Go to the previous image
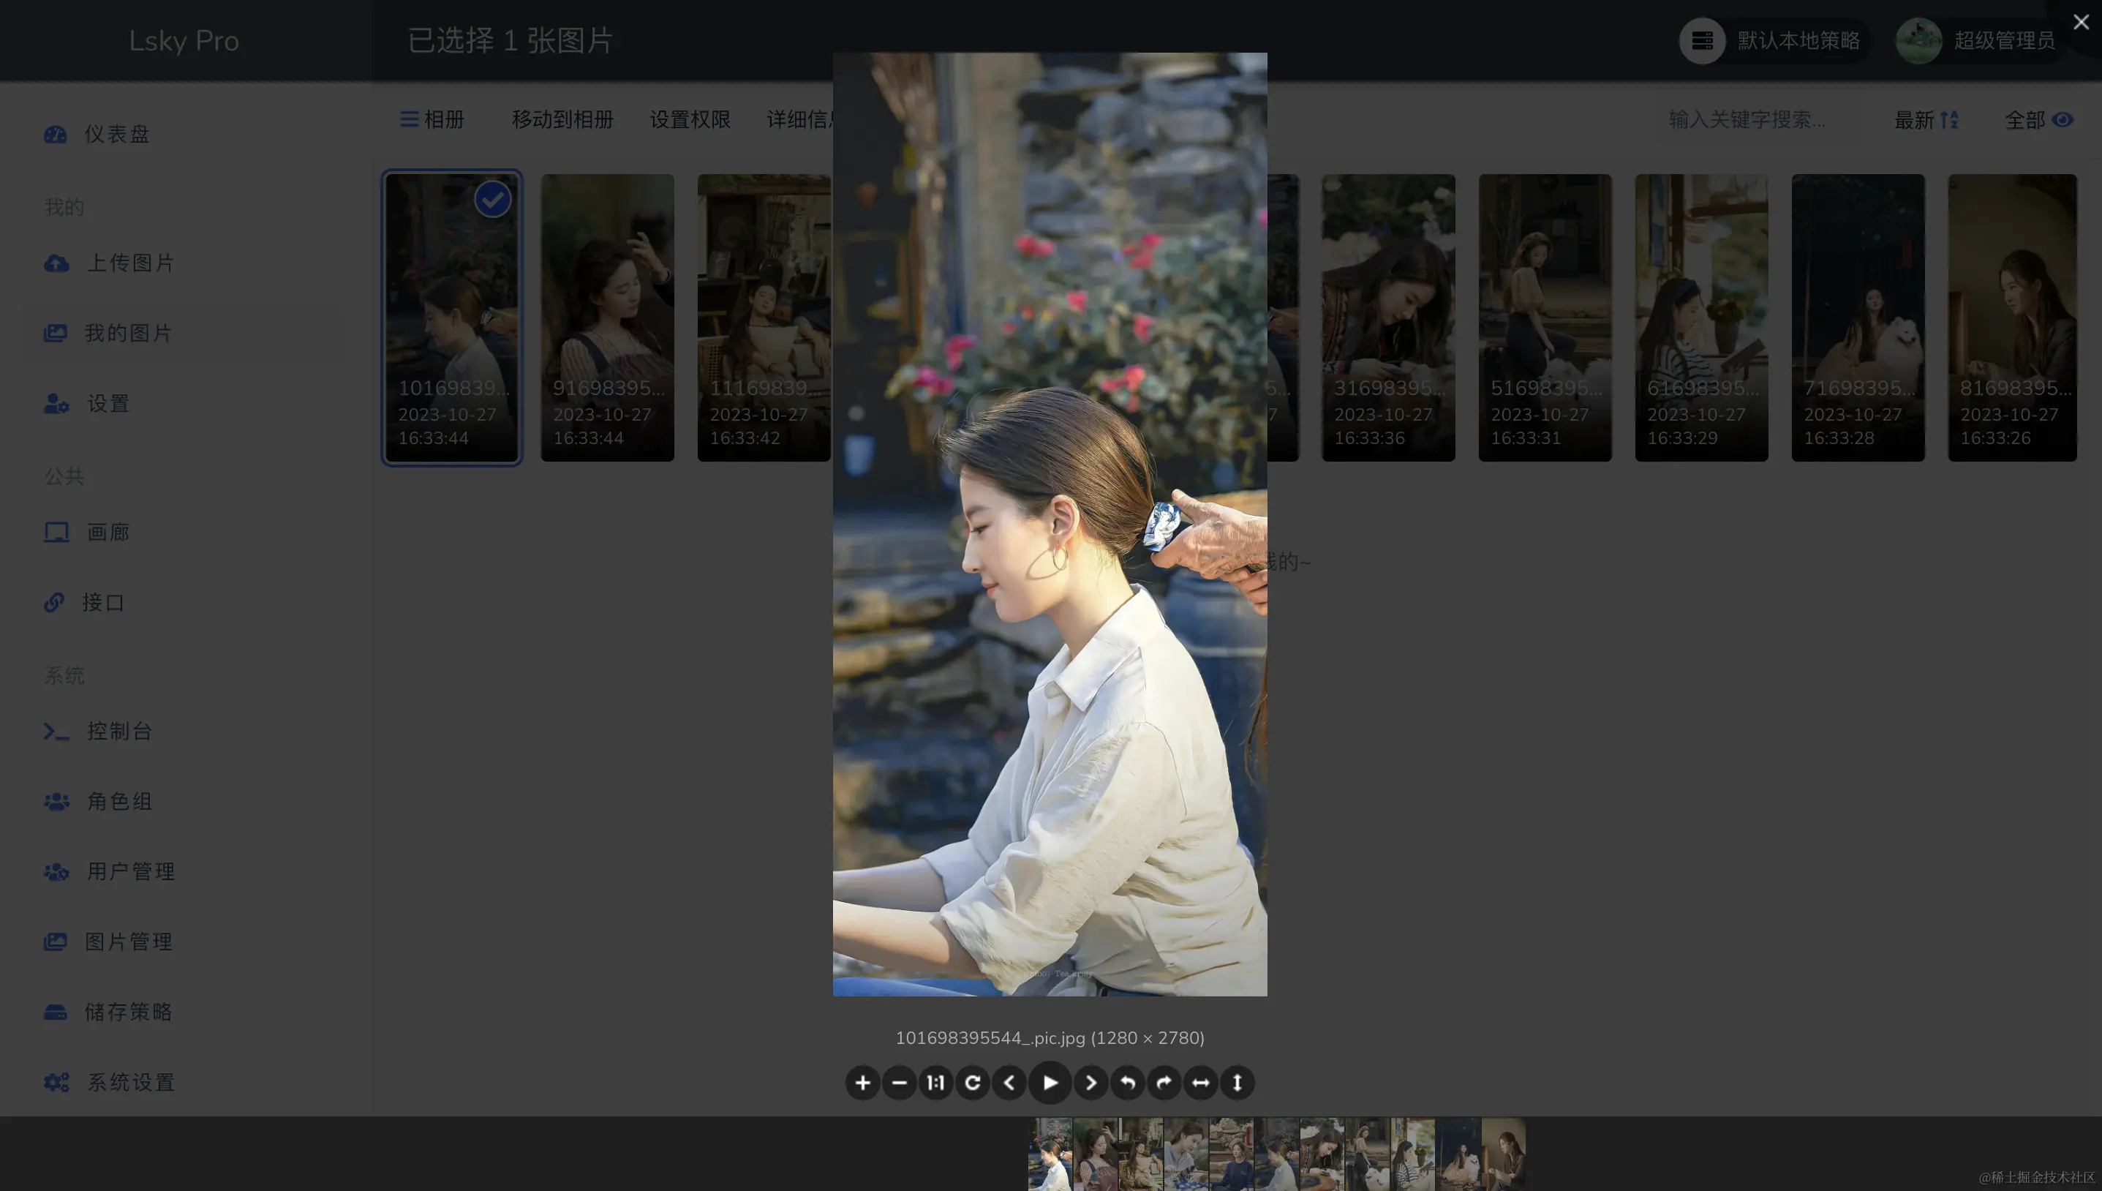 click(1009, 1082)
